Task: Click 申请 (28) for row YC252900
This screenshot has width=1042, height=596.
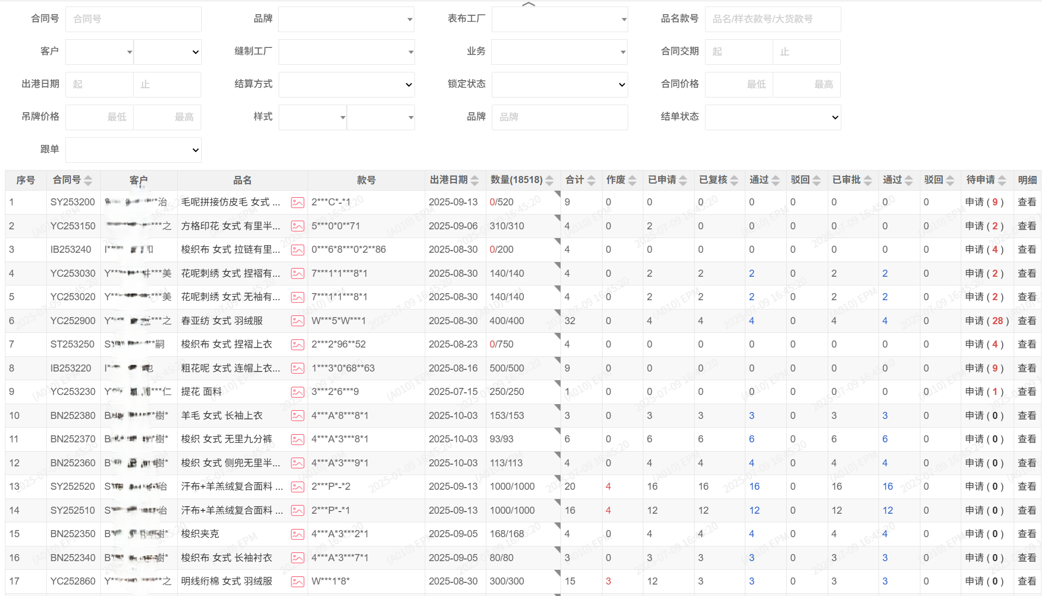Action: click(987, 321)
